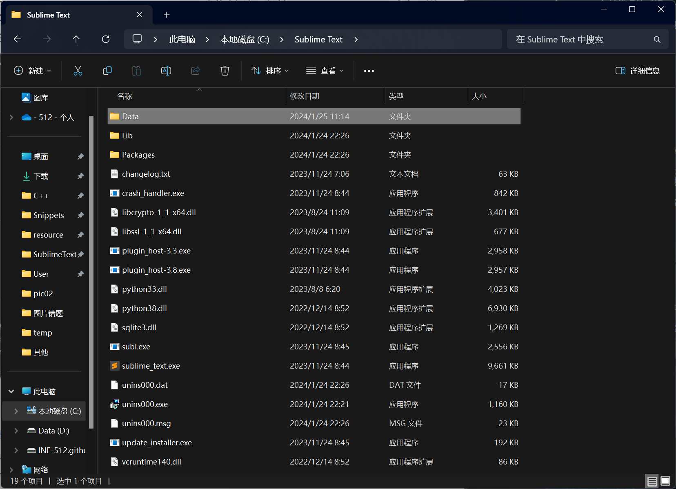Sort by Date modified (修改日期) column header
The height and width of the screenshot is (489, 676).
[336, 96]
